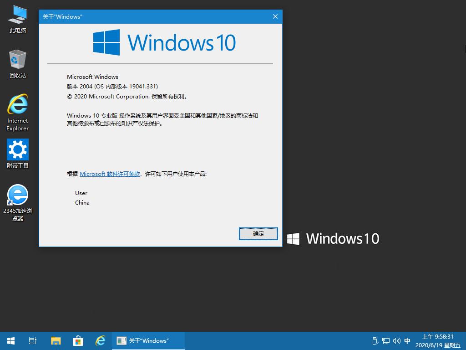
Task: Open the This PC desktop icon
Action: tap(18, 20)
